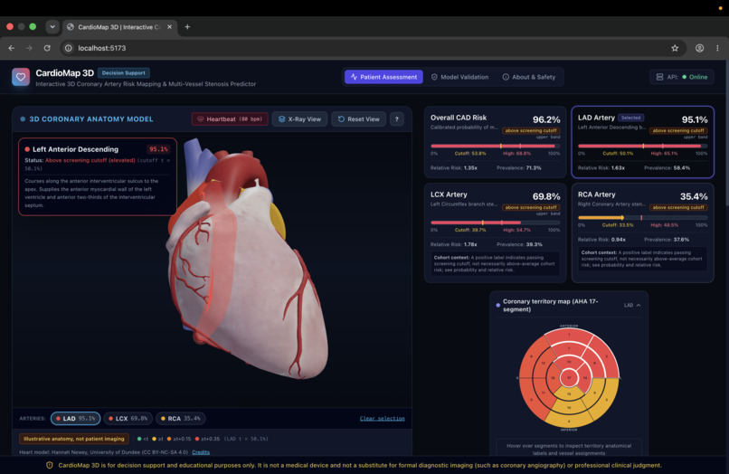Click the LCX cohort context note
The width and height of the screenshot is (729, 474).
point(495,264)
